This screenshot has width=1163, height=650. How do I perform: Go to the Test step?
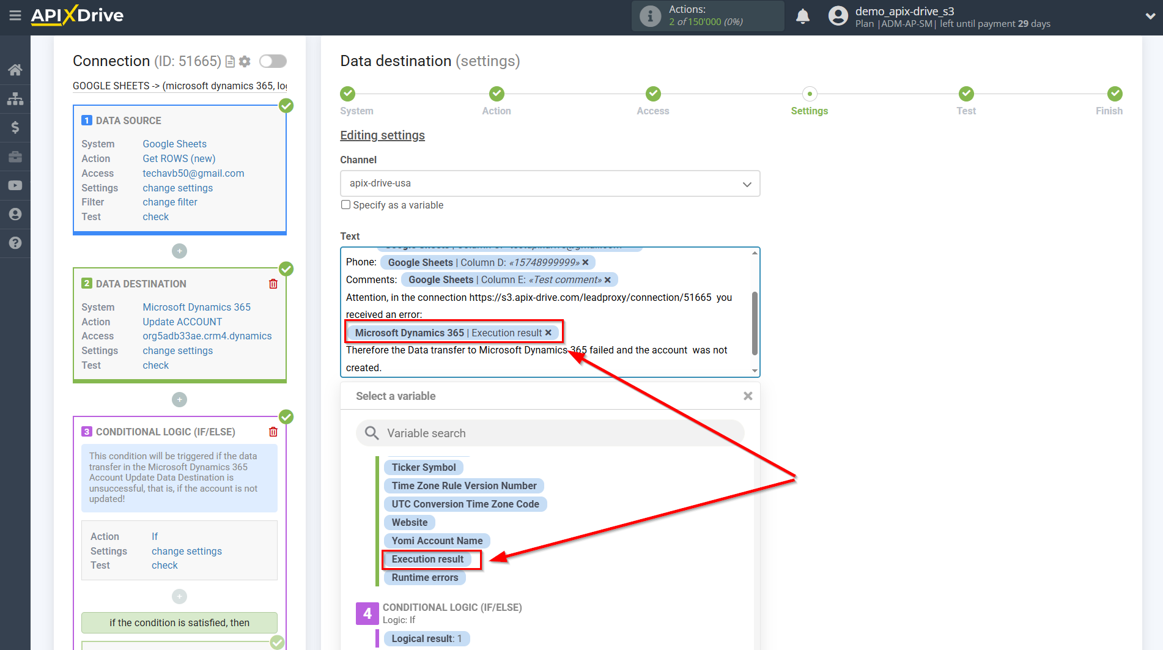pos(966,94)
